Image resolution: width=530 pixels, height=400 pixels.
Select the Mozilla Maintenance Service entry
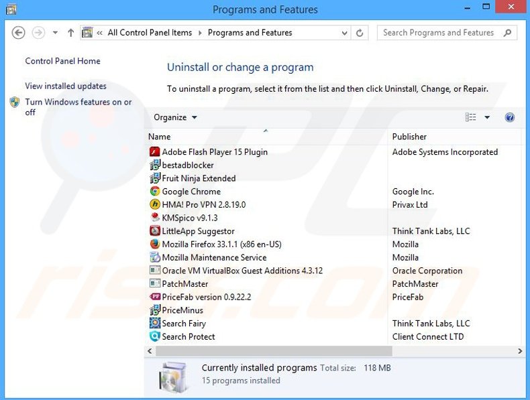(214, 257)
